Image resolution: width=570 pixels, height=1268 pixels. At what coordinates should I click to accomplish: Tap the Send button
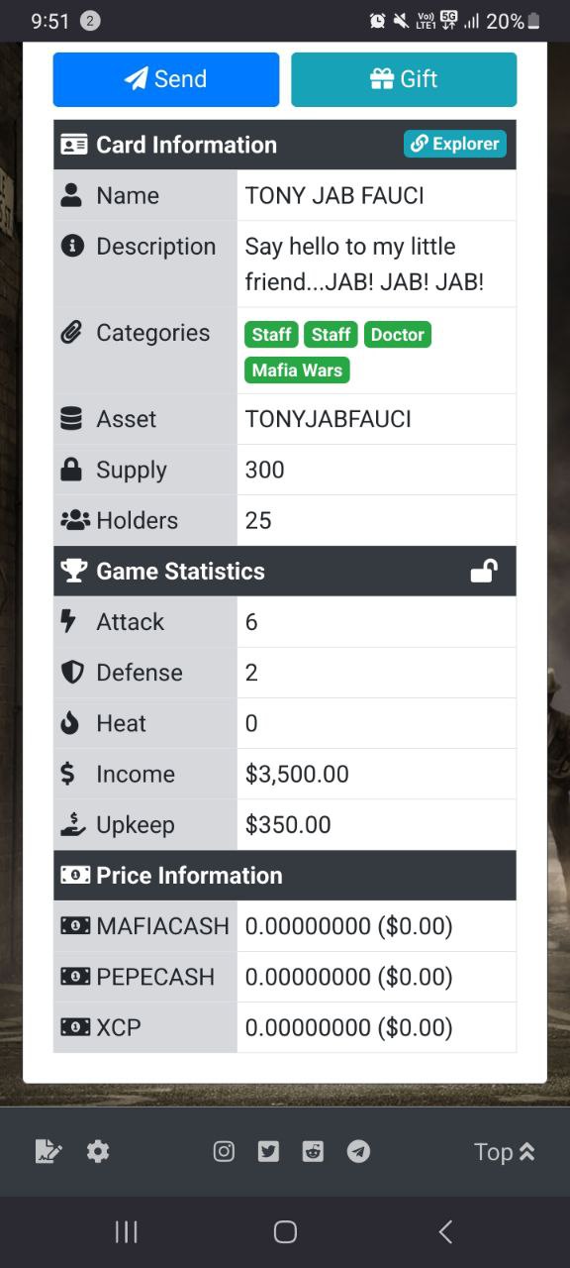coord(166,79)
